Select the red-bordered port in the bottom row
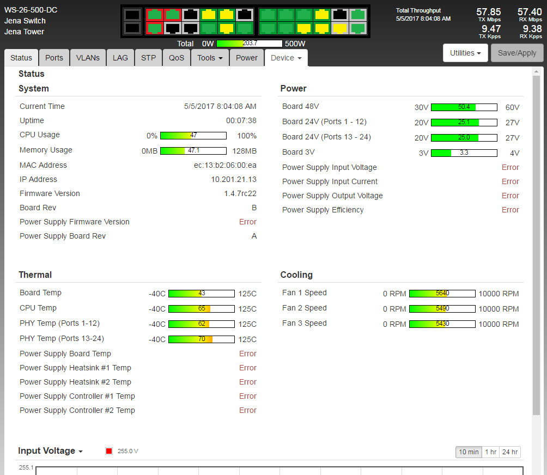The width and height of the screenshot is (547, 475). click(x=155, y=28)
